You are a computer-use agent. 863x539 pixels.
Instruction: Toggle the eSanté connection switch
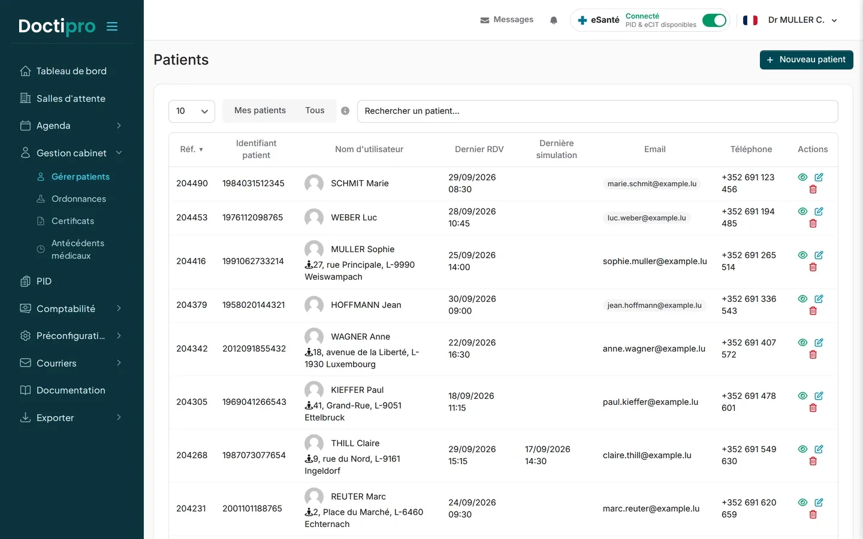[714, 20]
